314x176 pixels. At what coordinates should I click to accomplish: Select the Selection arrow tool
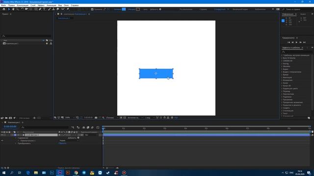pyautogui.click(x=9, y=9)
